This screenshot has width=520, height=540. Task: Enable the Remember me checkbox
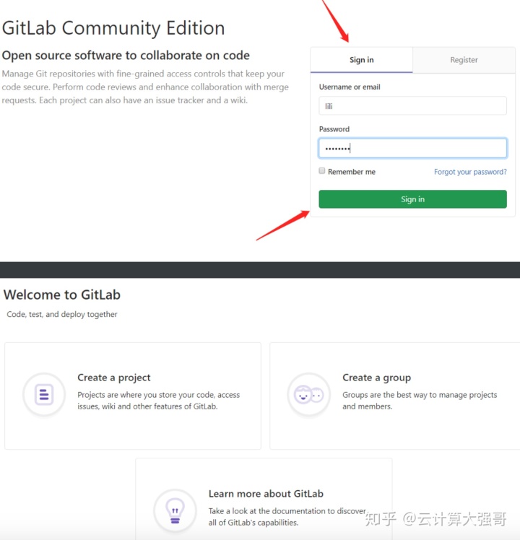(322, 171)
